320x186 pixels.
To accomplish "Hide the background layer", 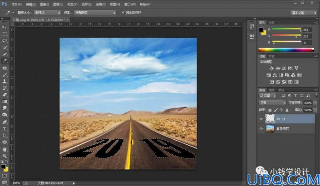I will tap(261, 129).
